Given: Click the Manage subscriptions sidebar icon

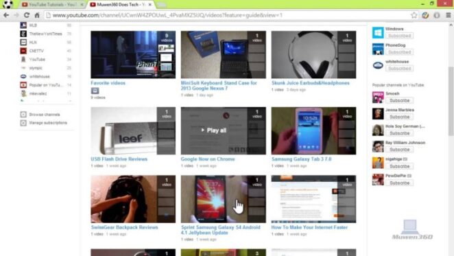Looking at the screenshot, I should 23,123.
